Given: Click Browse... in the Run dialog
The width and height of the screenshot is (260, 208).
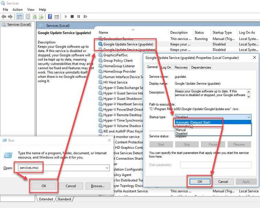Looking at the screenshot, I should (x=98, y=186).
